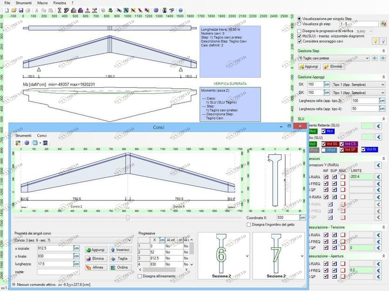This screenshot has width=389, height=291.
Task: Open help via the blue question mark icon
Action: [x=181, y=10]
